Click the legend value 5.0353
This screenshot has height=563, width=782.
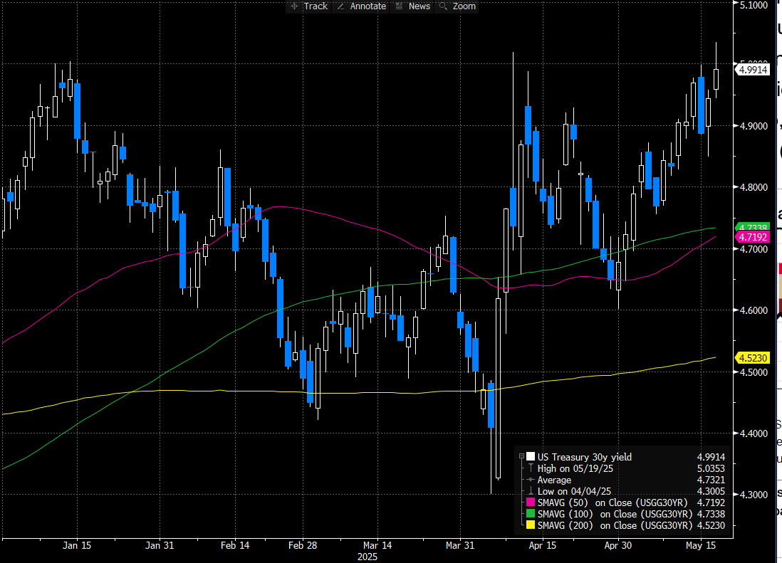click(x=711, y=468)
